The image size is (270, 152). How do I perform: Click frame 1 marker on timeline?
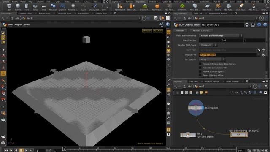(x=64, y=149)
